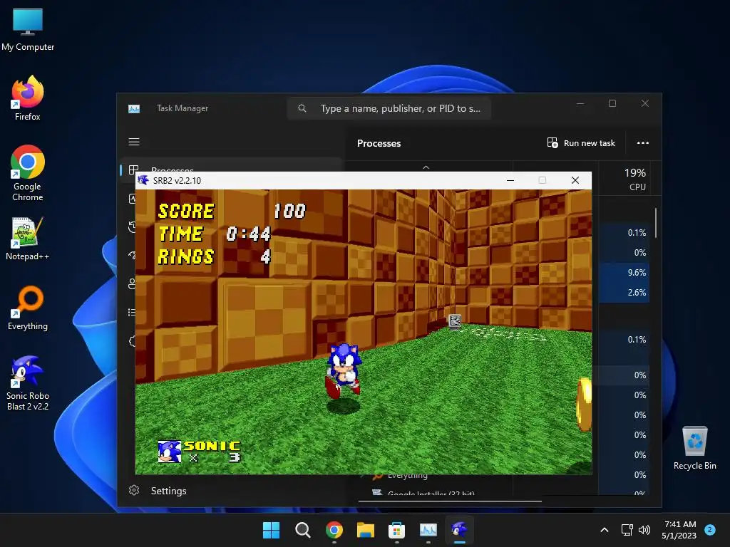Toggle the Task Manager hamburger navigation menu
The width and height of the screenshot is (730, 547).
[x=134, y=142]
